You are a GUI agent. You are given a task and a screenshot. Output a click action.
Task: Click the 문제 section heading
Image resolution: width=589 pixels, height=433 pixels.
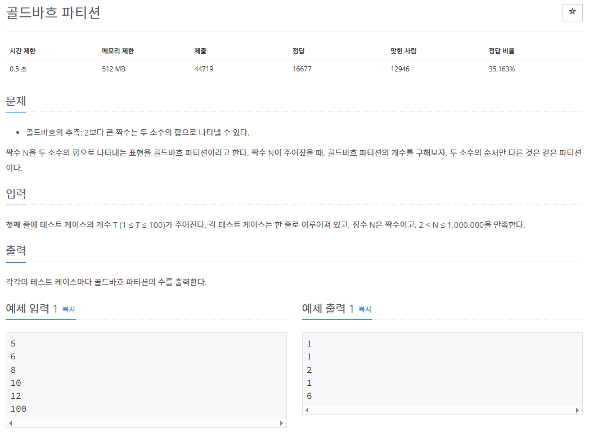pyautogui.click(x=16, y=101)
